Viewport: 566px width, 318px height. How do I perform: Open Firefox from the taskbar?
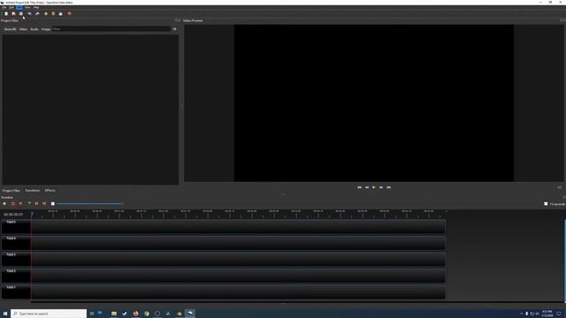coord(135,314)
